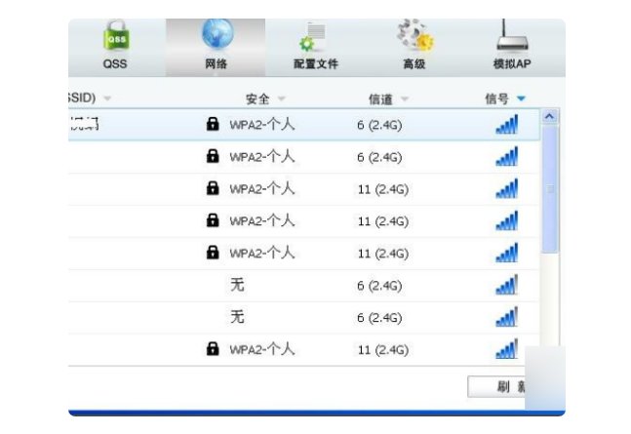The image size is (631, 434).
Task: Select highlighted row's "WPA2-个人" security text
Action: [262, 125]
